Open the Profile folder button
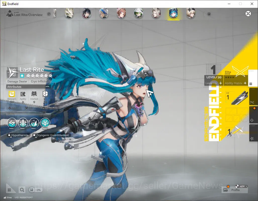258x201 pixels. [235, 190]
